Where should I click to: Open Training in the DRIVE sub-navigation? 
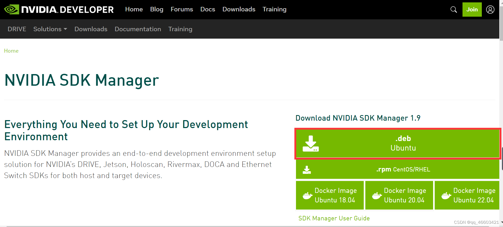click(180, 29)
